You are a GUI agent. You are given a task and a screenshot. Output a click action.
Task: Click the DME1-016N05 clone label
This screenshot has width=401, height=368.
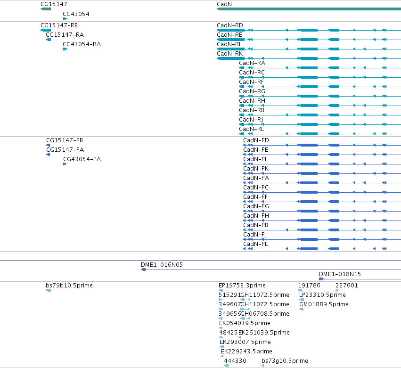[x=162, y=265]
